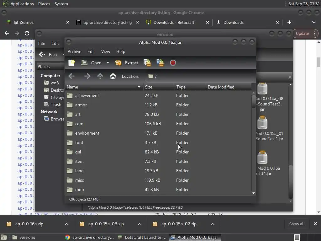Click the archive list scroll-down arrow
321x241 pixels.
coord(254,193)
